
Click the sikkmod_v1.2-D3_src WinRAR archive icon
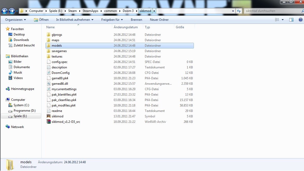49,122
